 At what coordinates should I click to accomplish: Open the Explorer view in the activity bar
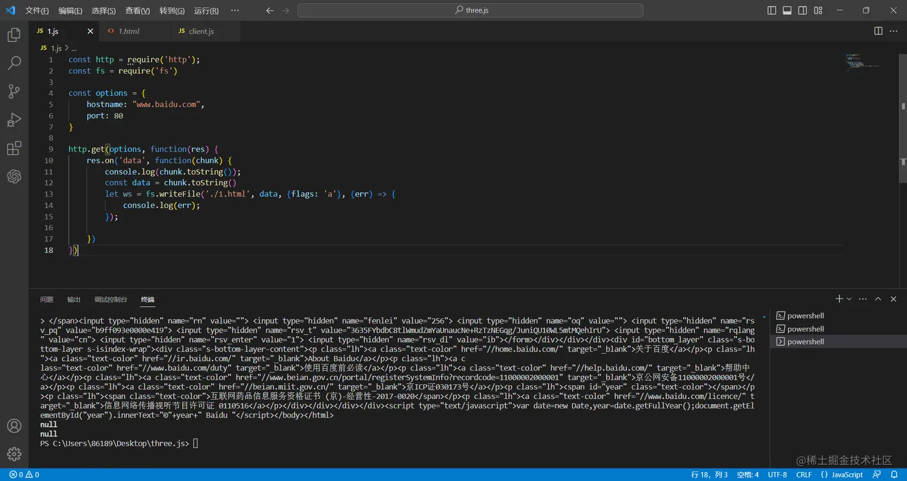14,35
